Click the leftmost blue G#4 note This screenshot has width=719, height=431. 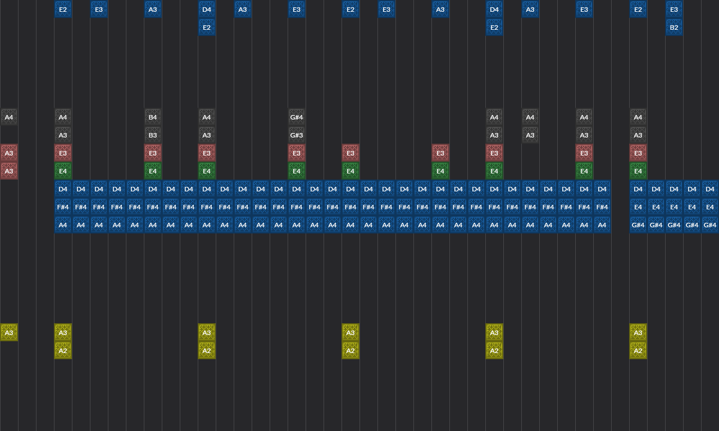638,225
